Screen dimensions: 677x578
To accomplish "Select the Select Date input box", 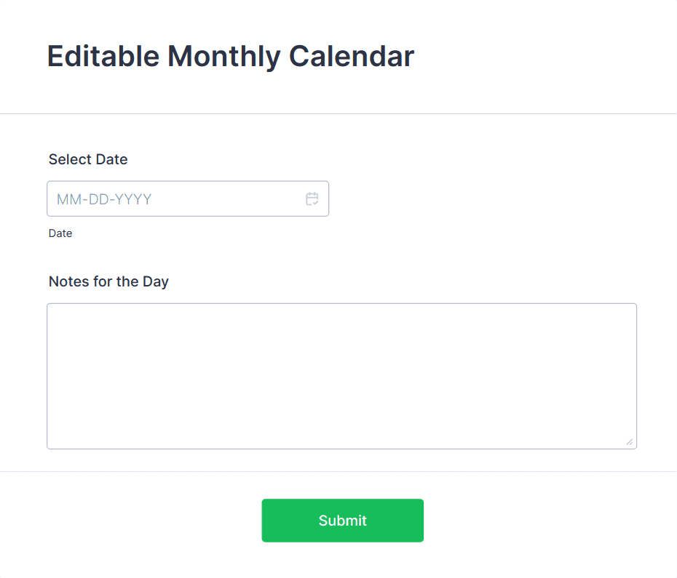I will coord(175,199).
